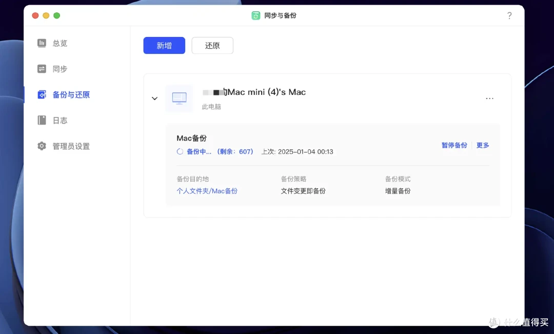Close the window with the red button
This screenshot has height=334, width=554.
coord(35,15)
